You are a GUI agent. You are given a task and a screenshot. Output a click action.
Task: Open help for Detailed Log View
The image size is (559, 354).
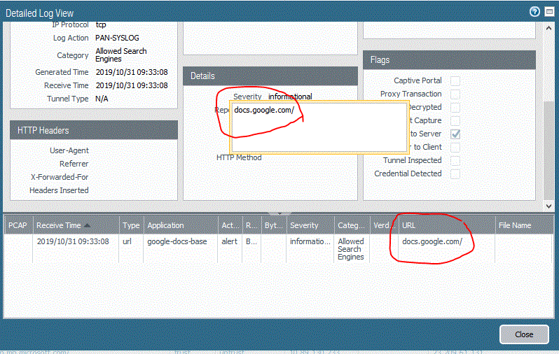point(534,12)
